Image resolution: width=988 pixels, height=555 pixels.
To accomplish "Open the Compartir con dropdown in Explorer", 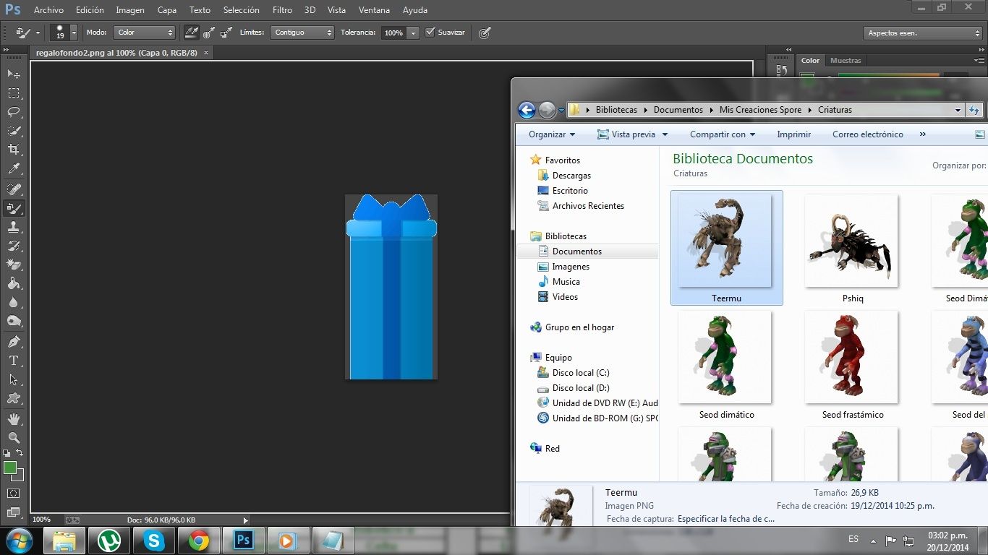I will (723, 134).
